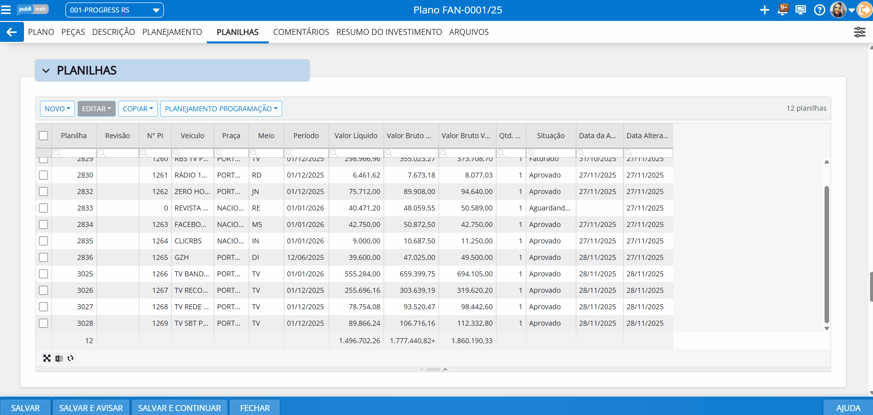873x415 pixels.
Task: Click the plus add icon in header
Action: [764, 10]
